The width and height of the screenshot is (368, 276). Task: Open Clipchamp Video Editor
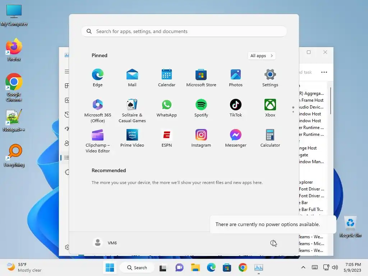(98, 141)
